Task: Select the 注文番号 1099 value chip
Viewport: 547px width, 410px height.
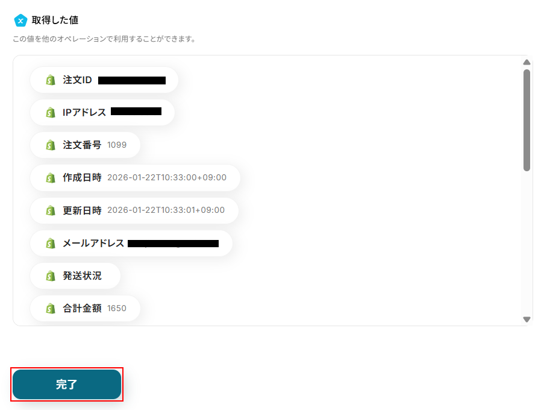Action: [86, 145]
